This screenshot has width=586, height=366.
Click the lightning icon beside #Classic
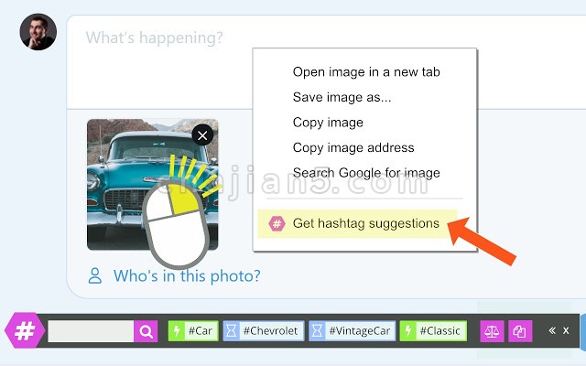(x=408, y=331)
